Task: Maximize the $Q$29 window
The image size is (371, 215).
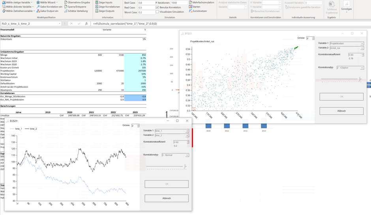Action: click(x=177, y=121)
